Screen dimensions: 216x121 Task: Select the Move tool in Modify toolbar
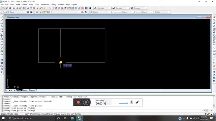[214, 33]
